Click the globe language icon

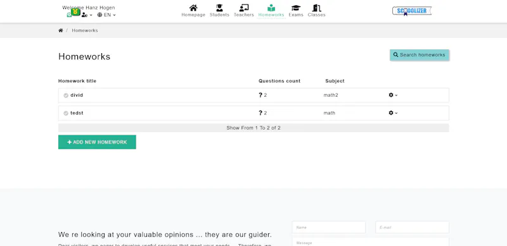99,15
